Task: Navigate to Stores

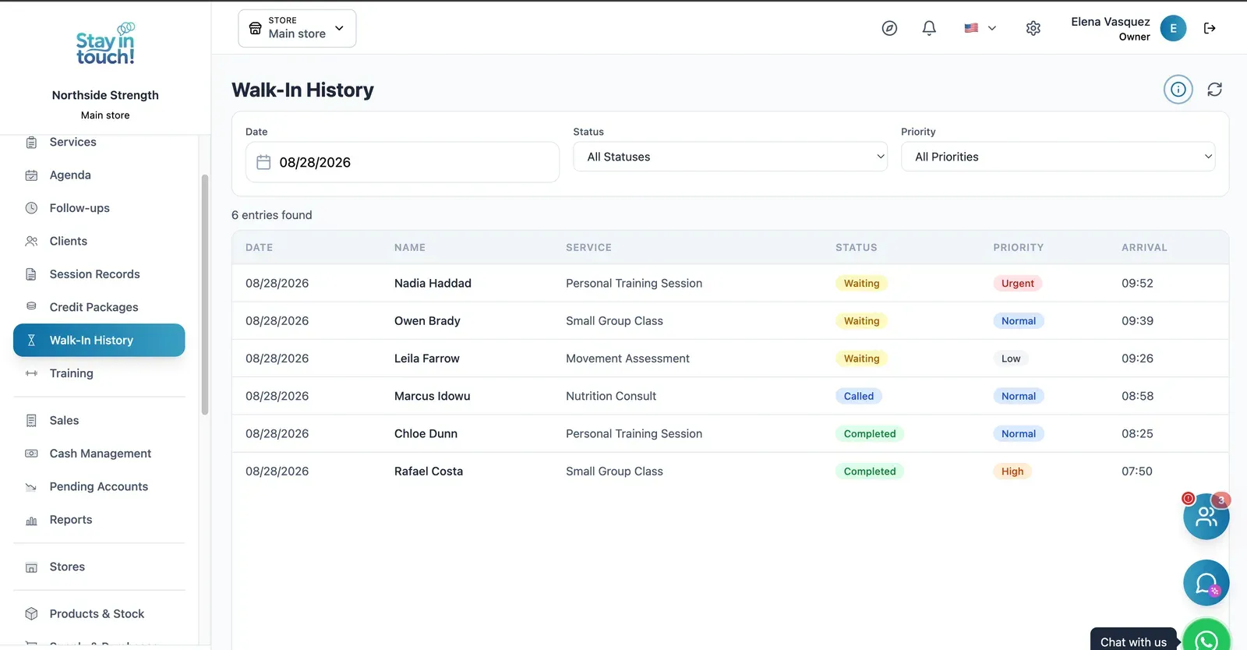Action: 99,567
